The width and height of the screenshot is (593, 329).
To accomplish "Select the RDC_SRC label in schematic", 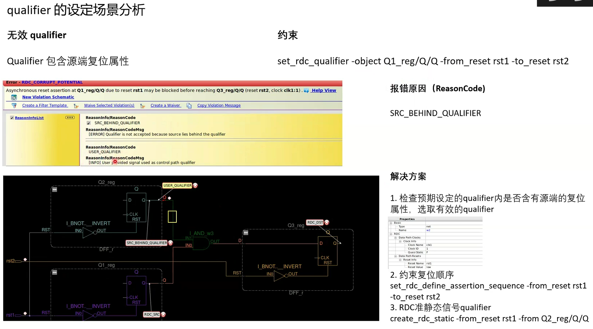I will coord(152,315).
